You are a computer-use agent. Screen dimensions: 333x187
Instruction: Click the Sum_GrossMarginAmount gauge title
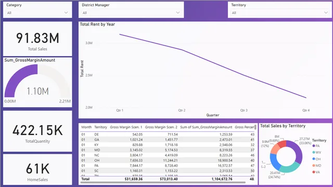[x=30, y=60]
